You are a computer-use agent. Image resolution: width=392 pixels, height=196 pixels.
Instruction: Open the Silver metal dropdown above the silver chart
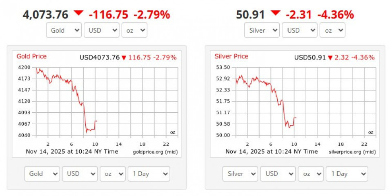[x=262, y=30]
